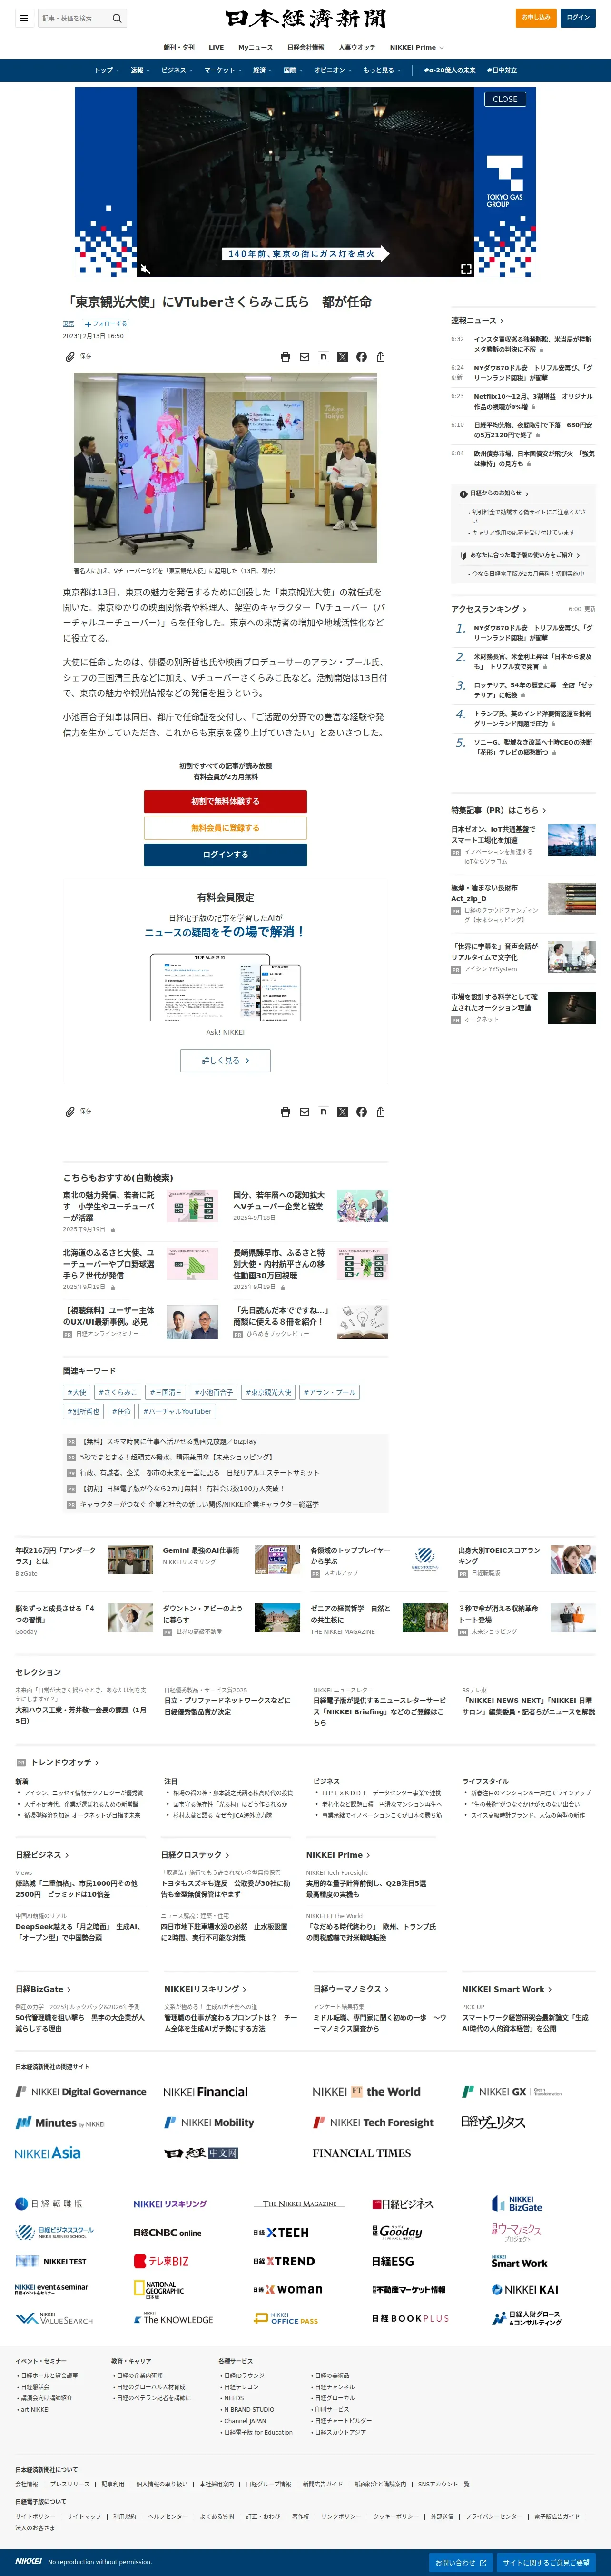Share on Facebook from bottom toolbar
This screenshot has width=611, height=2576.
pos(361,1112)
